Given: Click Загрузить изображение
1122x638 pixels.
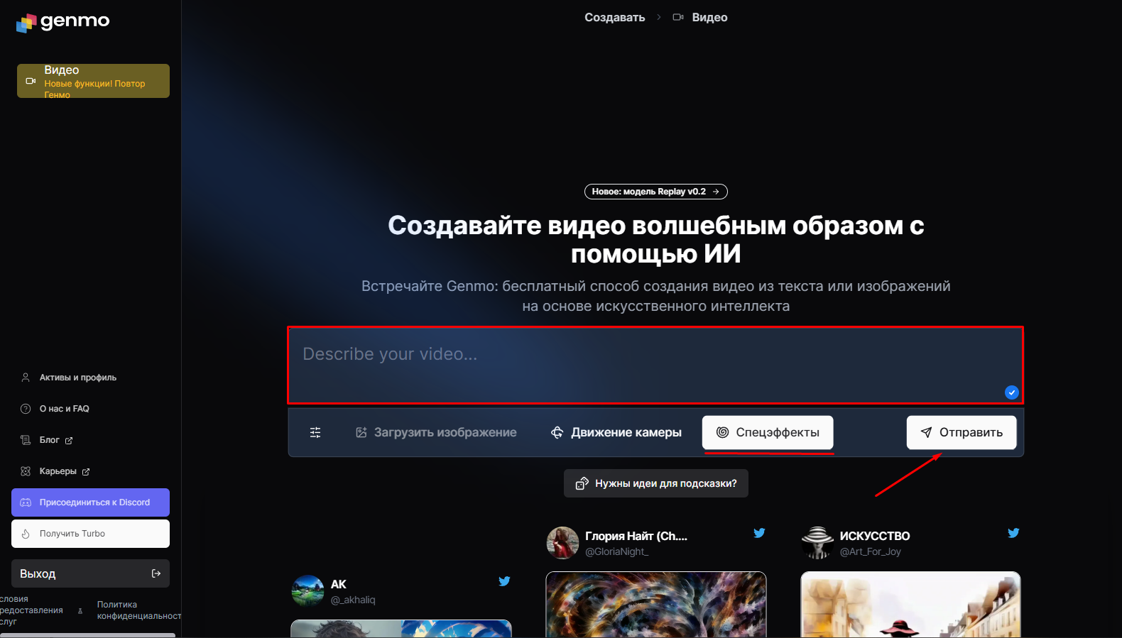Looking at the screenshot, I should click(x=436, y=432).
